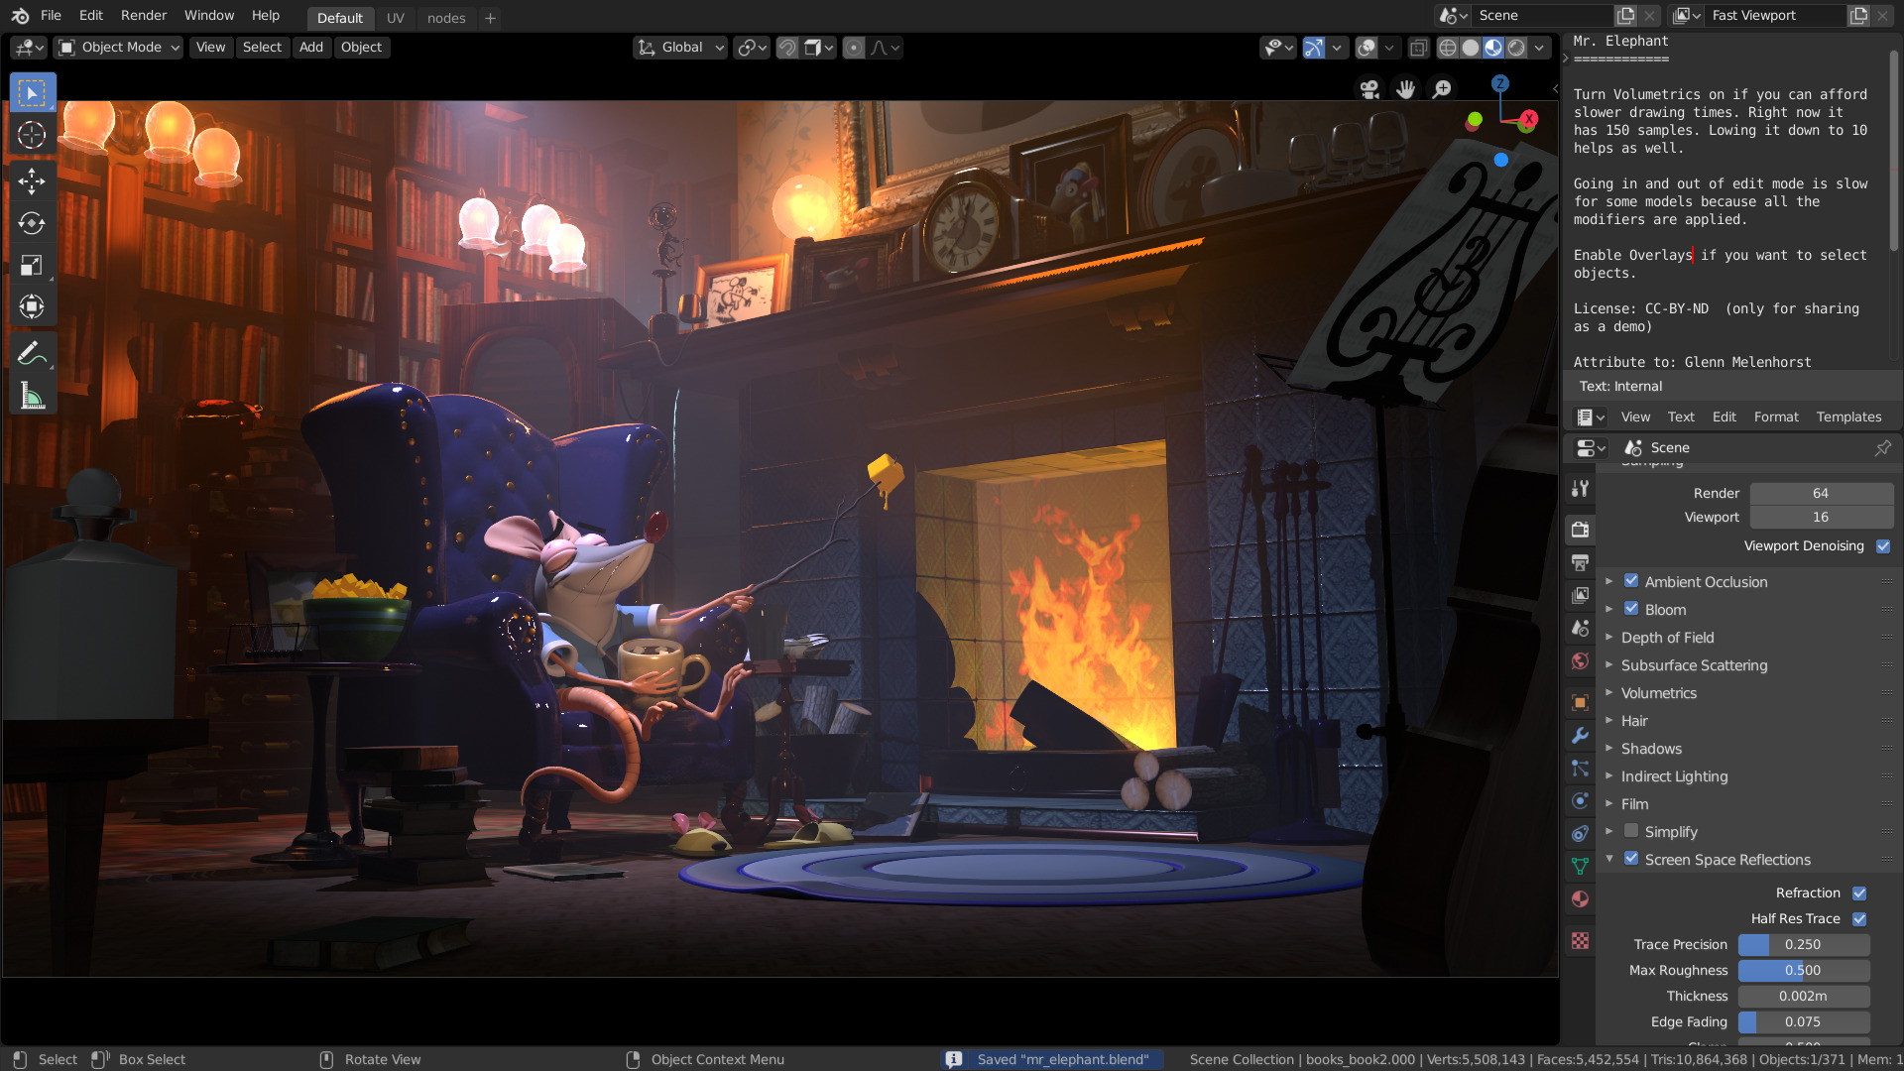Select the Measure ruler tool

(32, 397)
